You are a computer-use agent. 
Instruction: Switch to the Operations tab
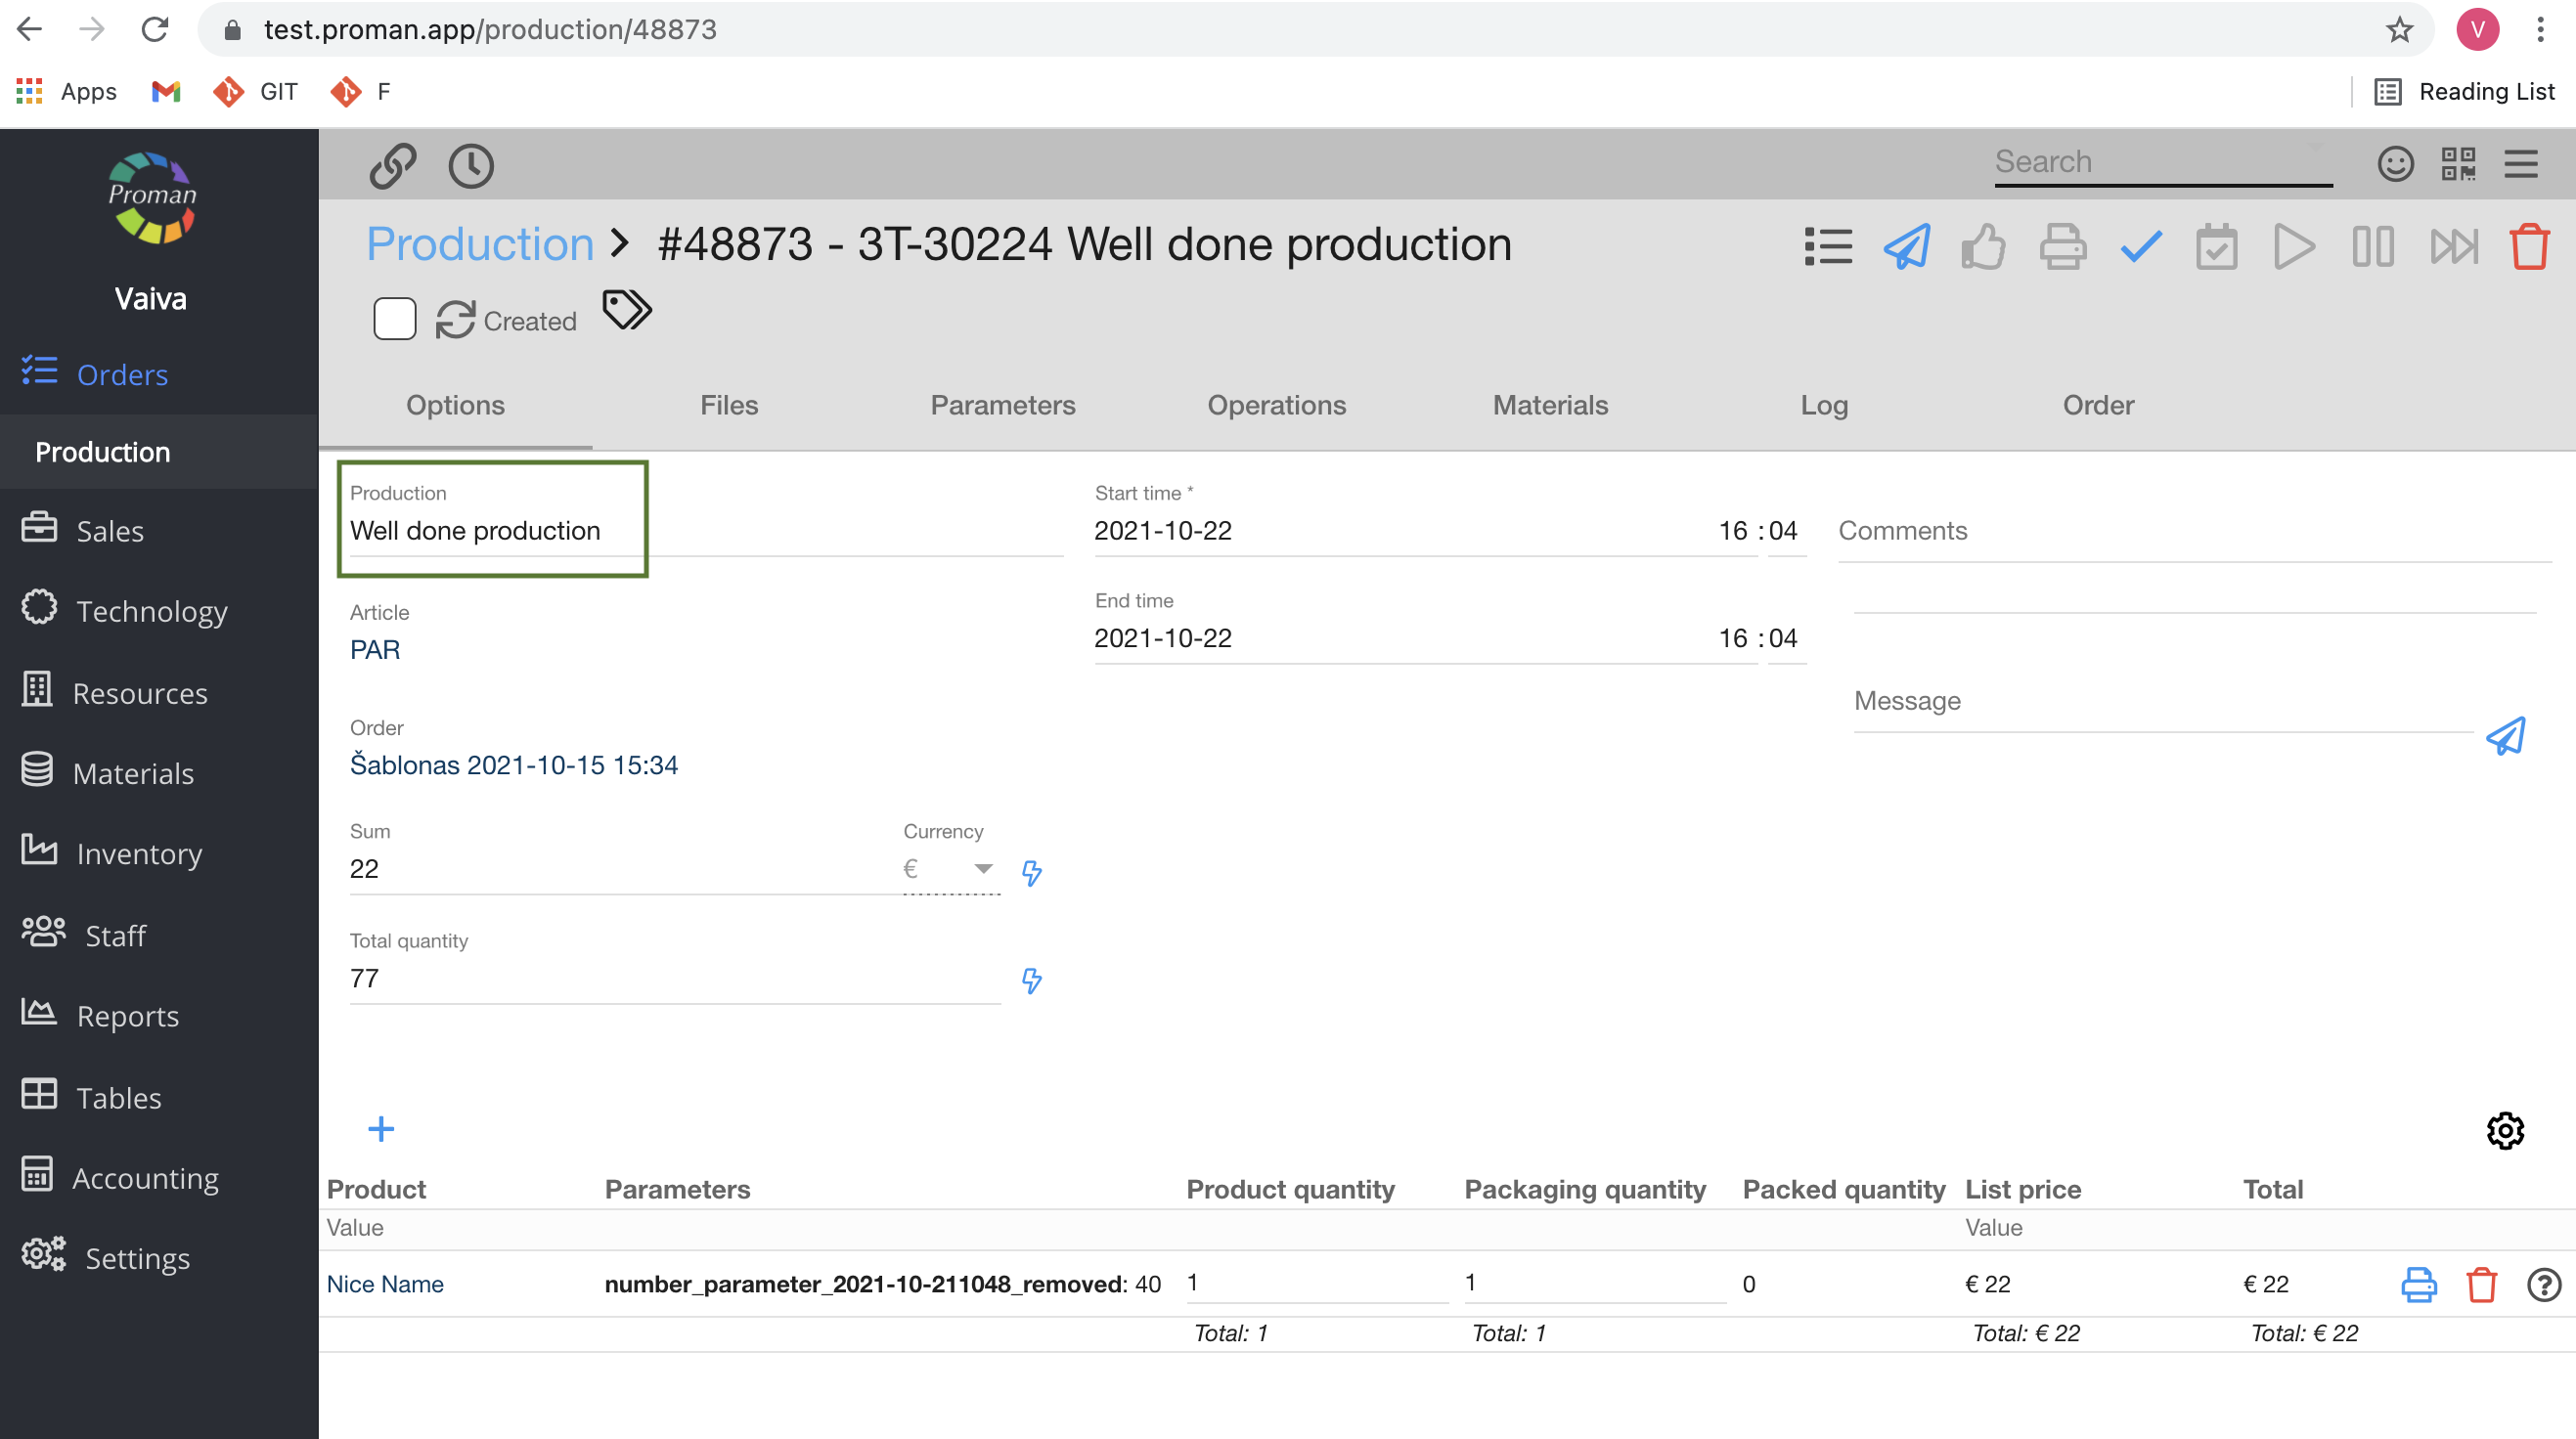[1276, 405]
